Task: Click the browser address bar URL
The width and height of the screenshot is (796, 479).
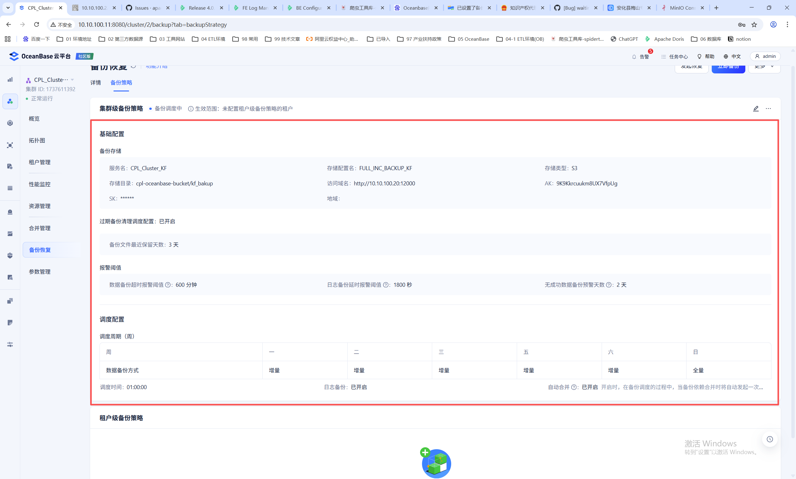Action: click(x=152, y=25)
